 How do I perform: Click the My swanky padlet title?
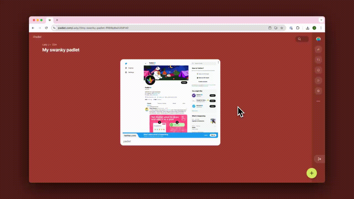pos(61,50)
